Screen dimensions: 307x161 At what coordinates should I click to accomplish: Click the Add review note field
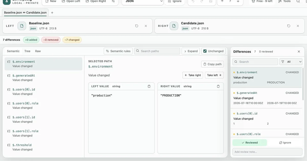(267, 152)
